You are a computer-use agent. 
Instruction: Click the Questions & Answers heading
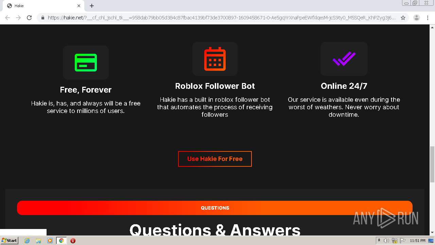pyautogui.click(x=215, y=230)
